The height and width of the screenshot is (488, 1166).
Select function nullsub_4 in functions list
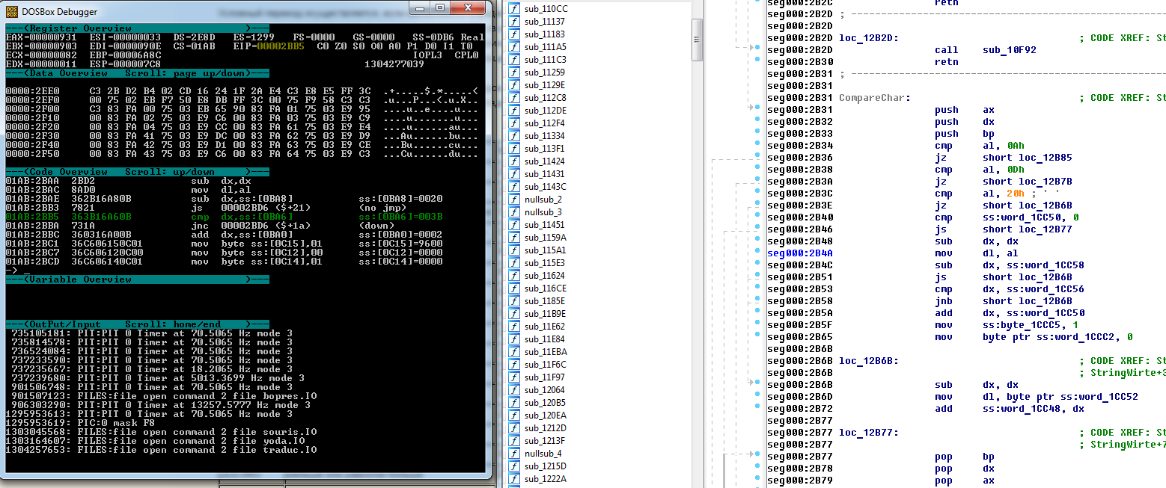(543, 453)
